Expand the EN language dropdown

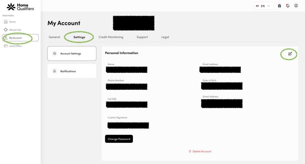point(264,6)
